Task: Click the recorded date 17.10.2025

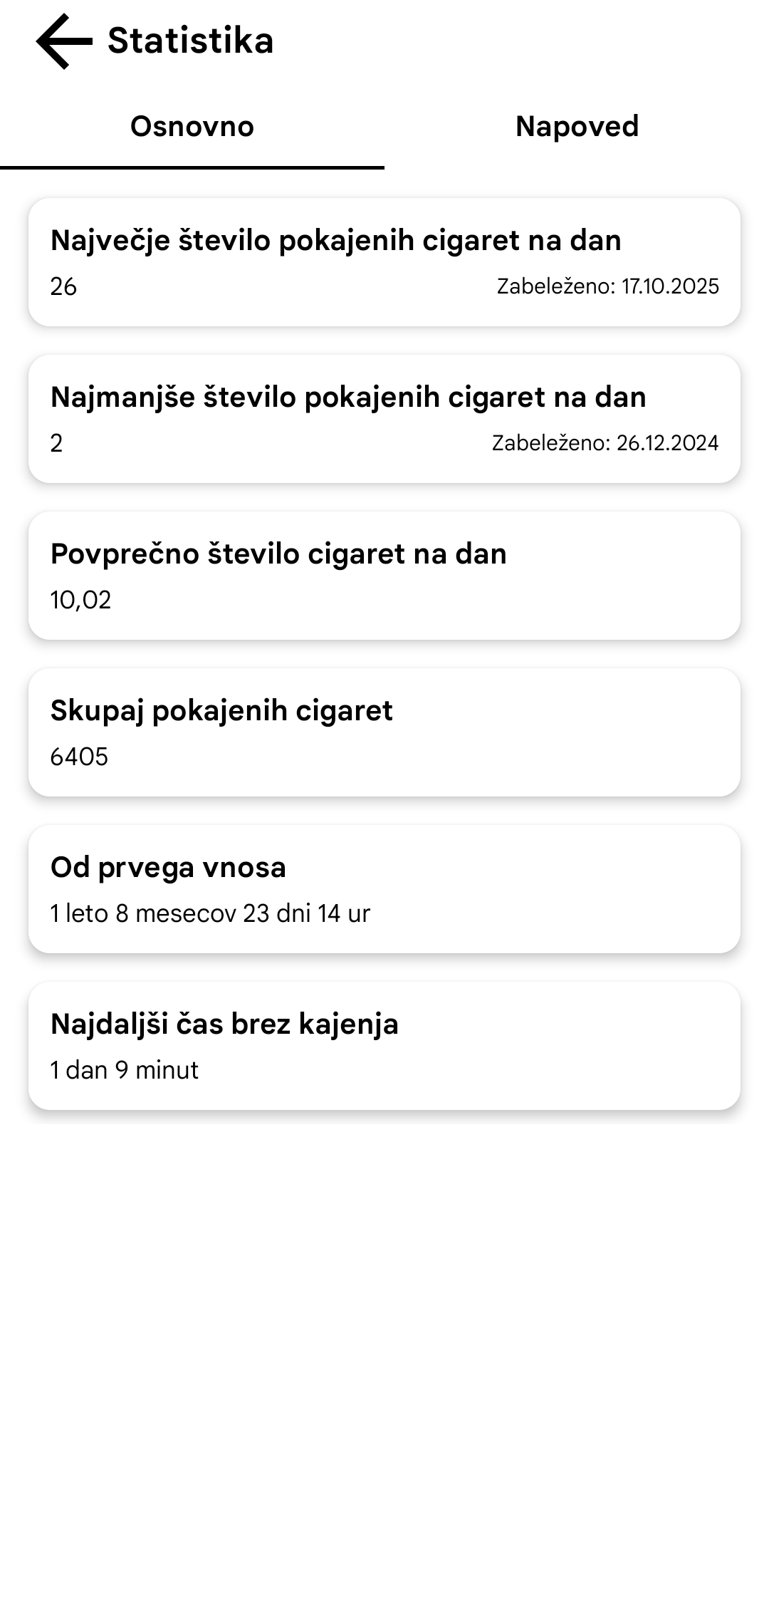Action: 607,286
